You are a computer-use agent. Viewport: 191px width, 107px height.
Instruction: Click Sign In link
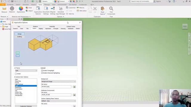pos(157,1)
